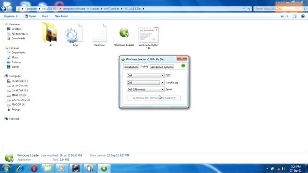Expand the views options arrow
The width and height of the screenshot is (308, 173).
pyautogui.click(x=287, y=16)
